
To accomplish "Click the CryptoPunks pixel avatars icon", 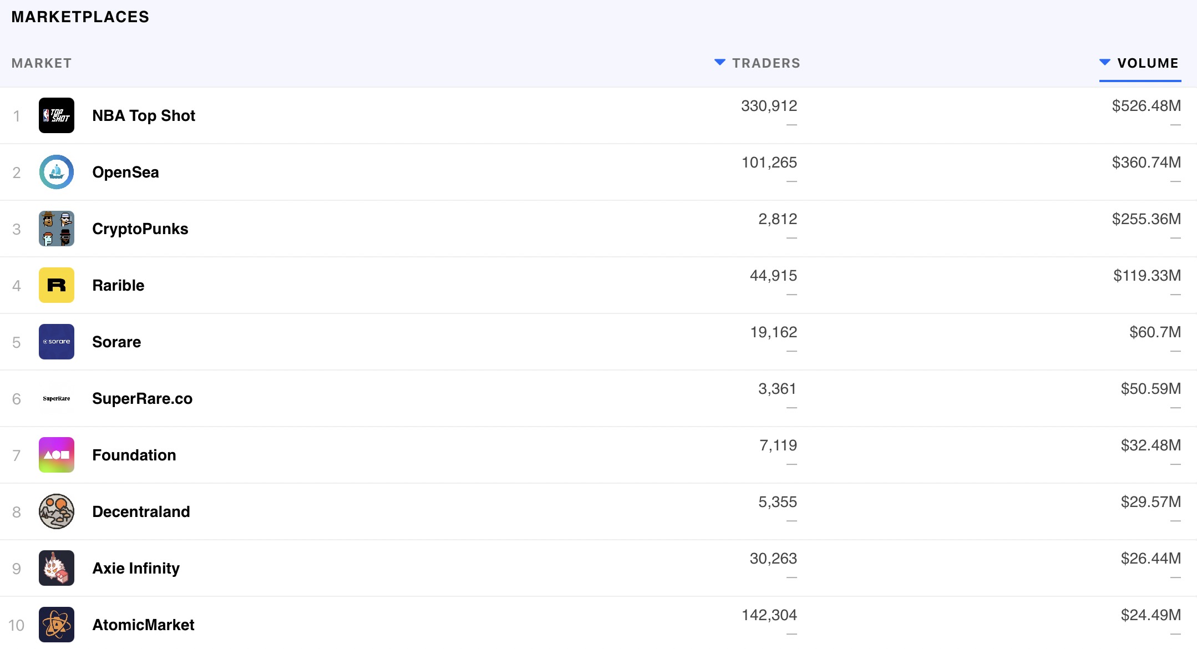I will tap(57, 229).
